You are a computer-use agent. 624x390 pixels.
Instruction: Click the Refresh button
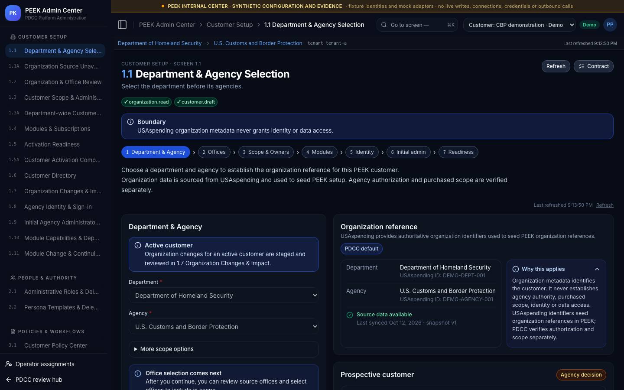556,66
